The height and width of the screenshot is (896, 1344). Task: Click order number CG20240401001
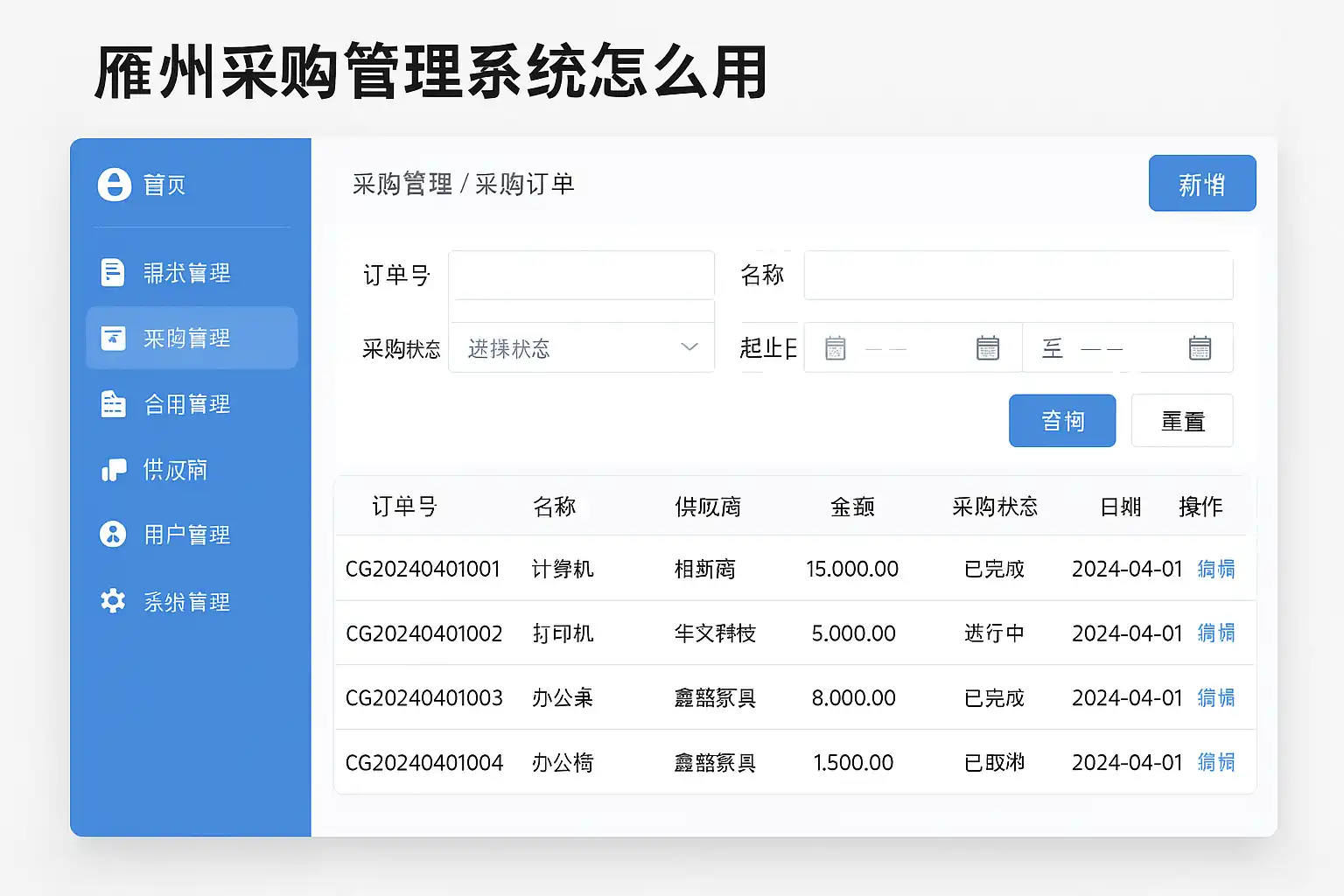(423, 569)
